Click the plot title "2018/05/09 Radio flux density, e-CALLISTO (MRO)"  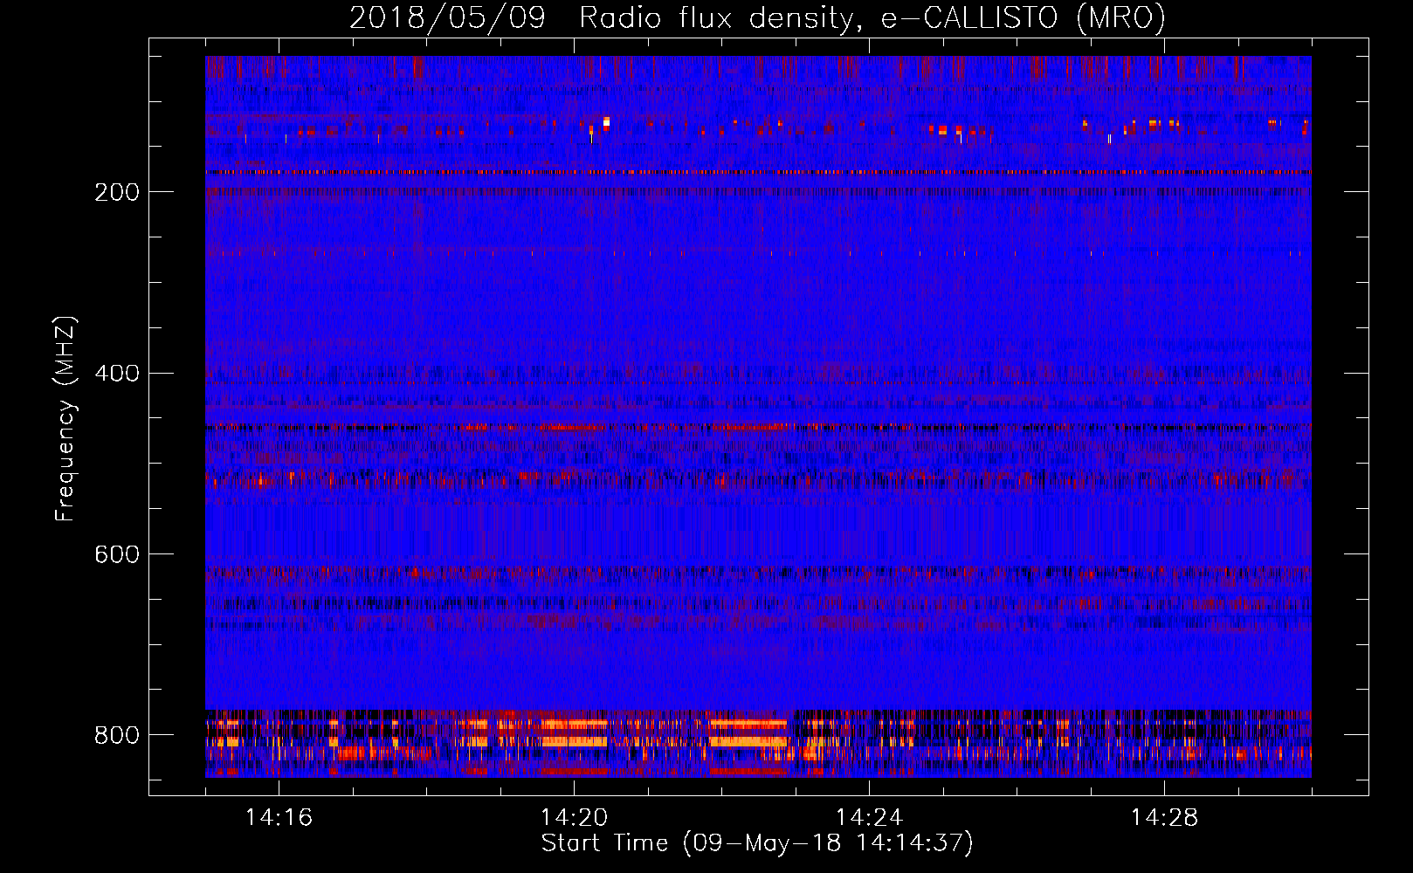pos(757,17)
